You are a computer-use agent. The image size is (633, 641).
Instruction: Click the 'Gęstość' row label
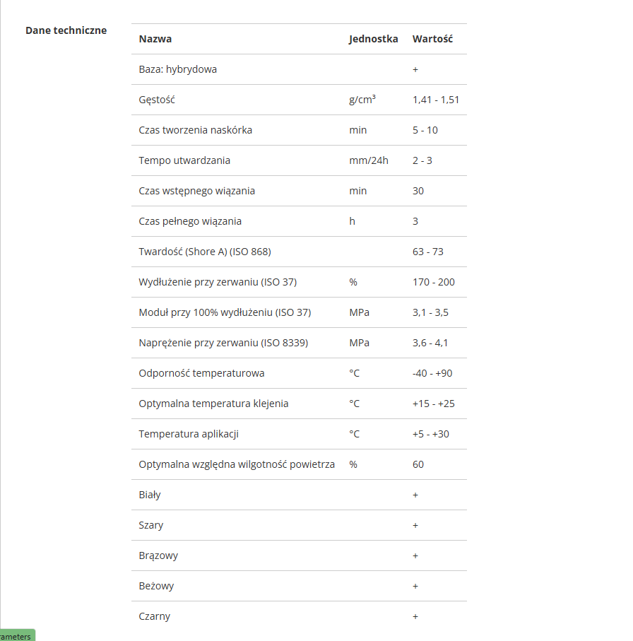pyautogui.click(x=157, y=100)
